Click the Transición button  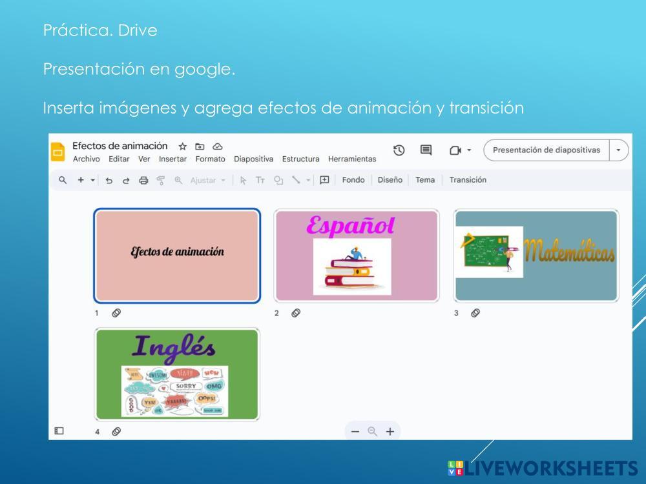(x=468, y=180)
